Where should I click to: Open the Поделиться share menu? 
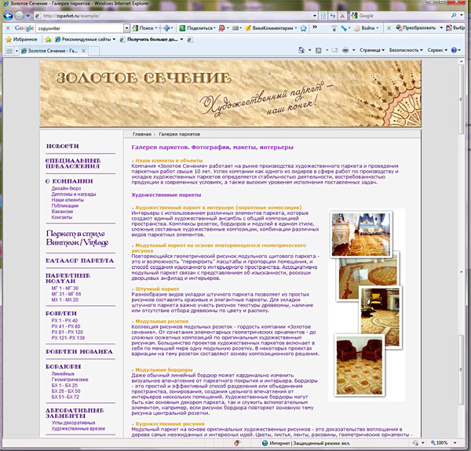point(197,28)
